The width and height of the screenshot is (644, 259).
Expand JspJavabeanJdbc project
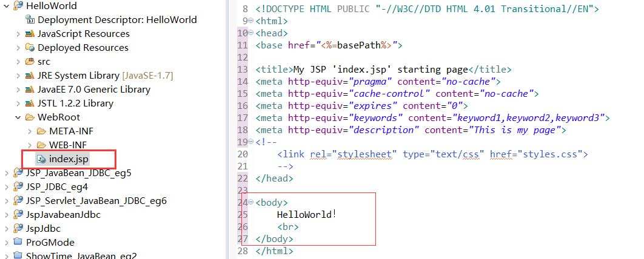(x=6, y=214)
